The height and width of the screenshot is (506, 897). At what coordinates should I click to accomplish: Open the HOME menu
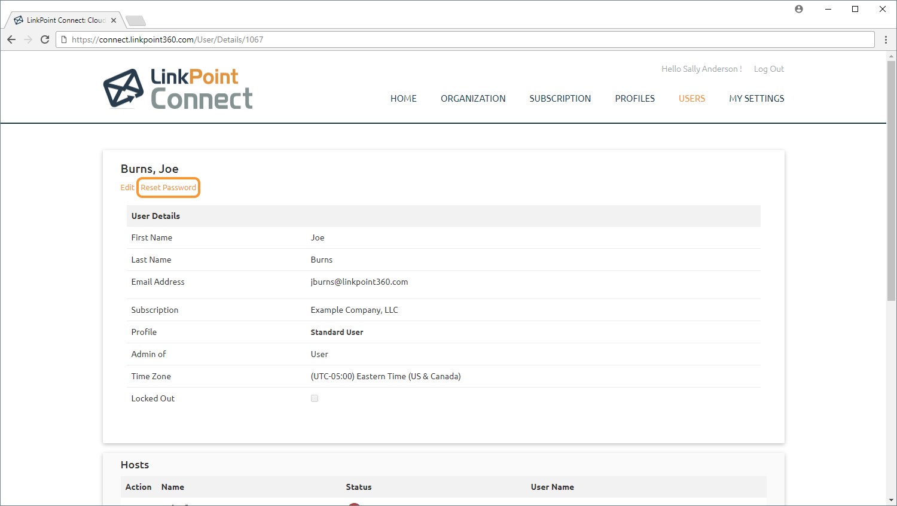coord(404,99)
